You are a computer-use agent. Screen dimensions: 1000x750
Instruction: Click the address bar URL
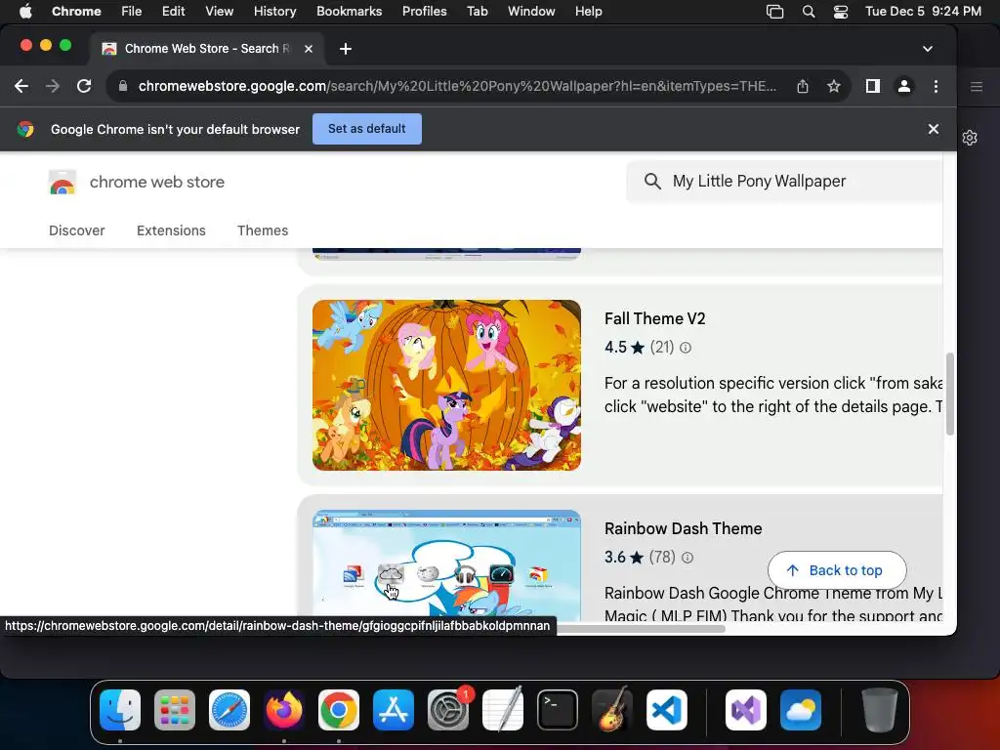tap(457, 86)
